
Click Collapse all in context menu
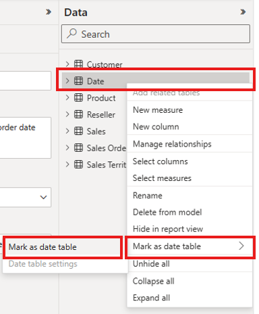(154, 281)
